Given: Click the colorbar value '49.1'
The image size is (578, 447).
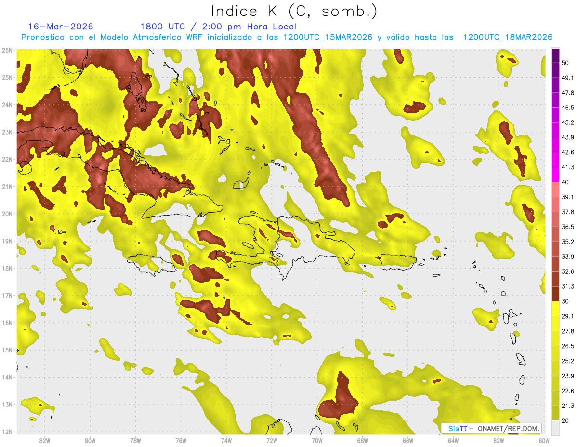Looking at the screenshot, I should [x=567, y=78].
